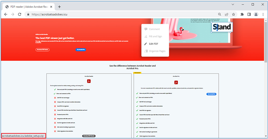Viewport: 268px width, 139px height.
Task: Click the pages icon beside Organize Pages
Action: (x=146, y=51)
